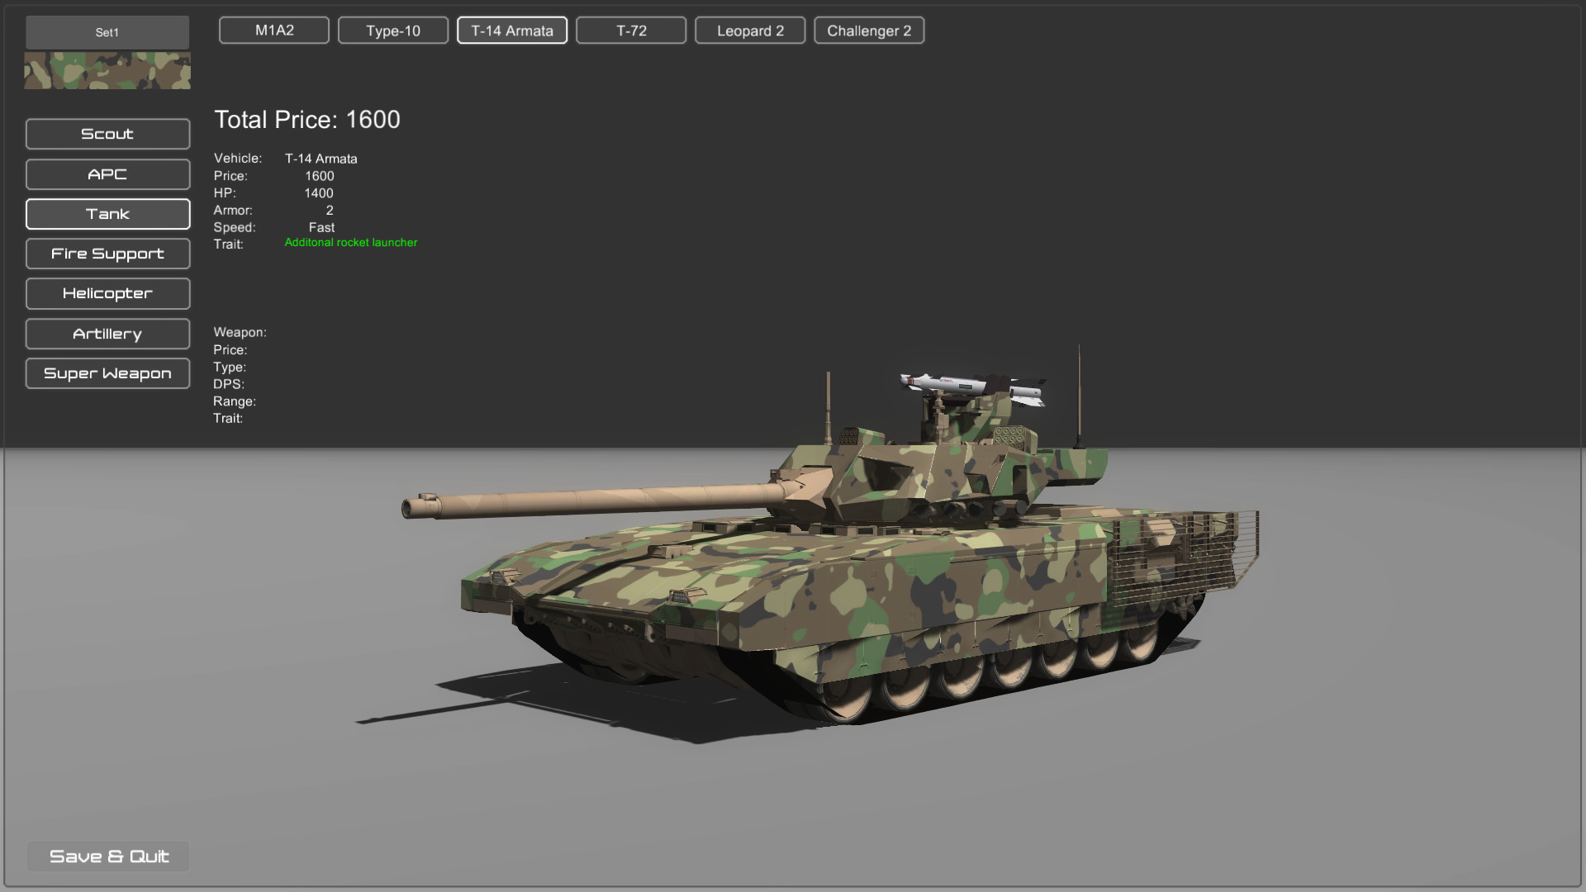Browse the Helicopter category
Viewport: 1586px width, 892px height.
point(107,293)
